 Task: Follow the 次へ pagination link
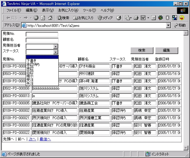(x=32, y=139)
